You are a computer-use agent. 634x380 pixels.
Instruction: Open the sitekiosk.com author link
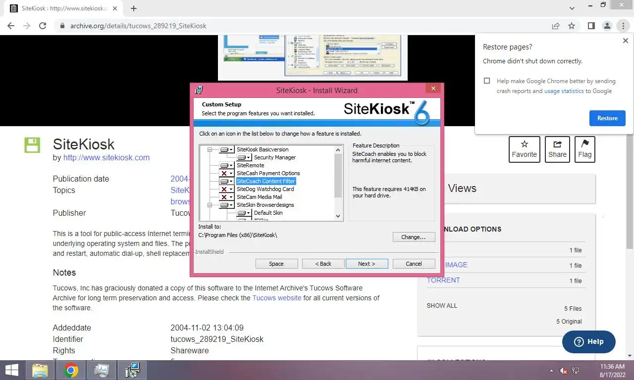106,158
